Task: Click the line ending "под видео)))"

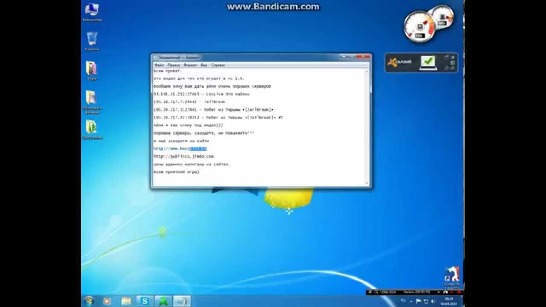Action: [x=188, y=125]
